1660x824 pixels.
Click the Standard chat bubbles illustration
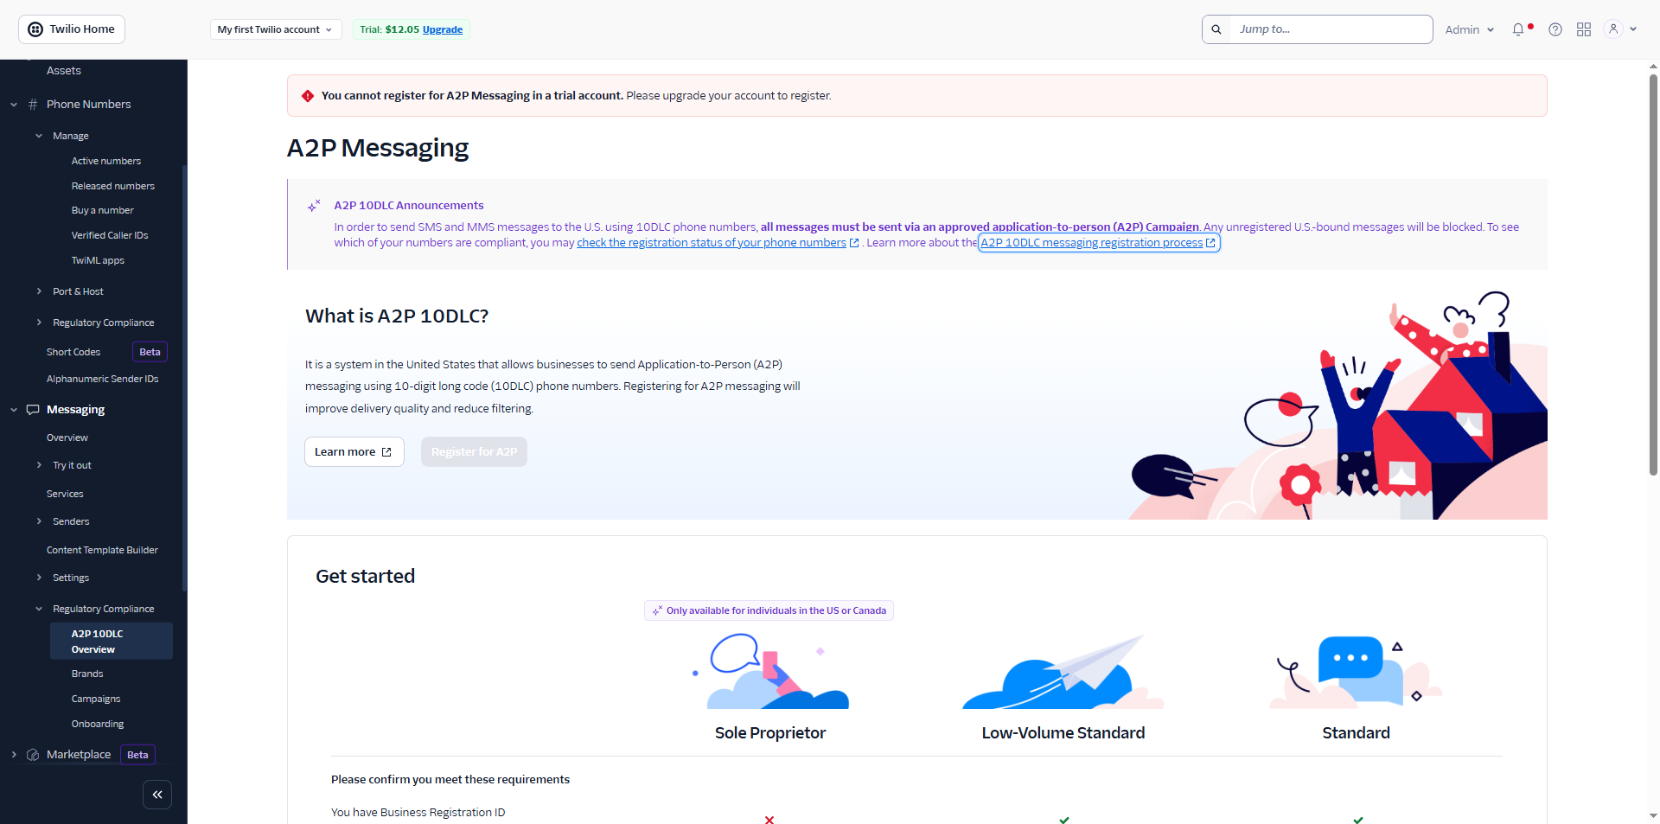(x=1356, y=673)
